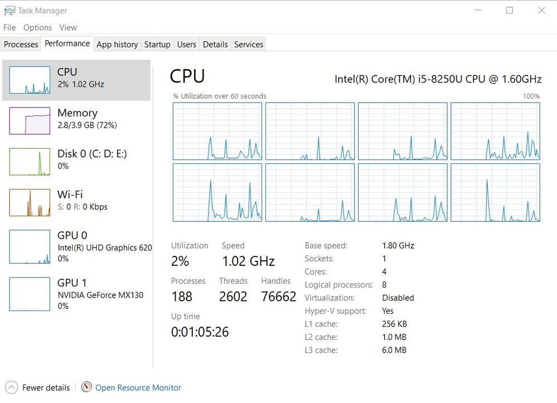Select the GPU 0 mini graph thumbnail

pos(30,247)
